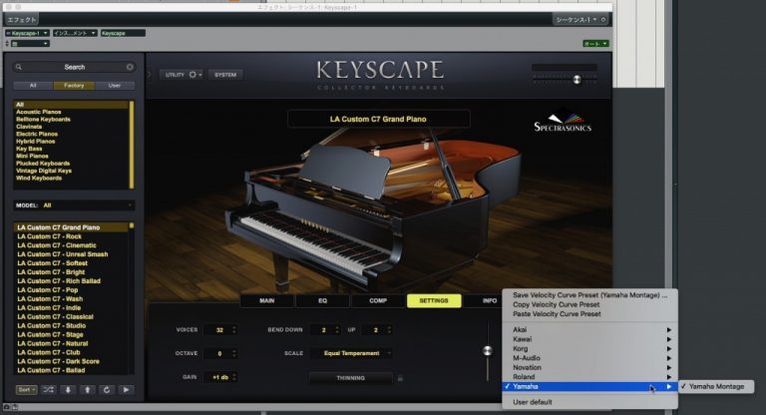Screen dimensions: 766x415
Task: Expand the Korg submenu
Action: pos(589,348)
